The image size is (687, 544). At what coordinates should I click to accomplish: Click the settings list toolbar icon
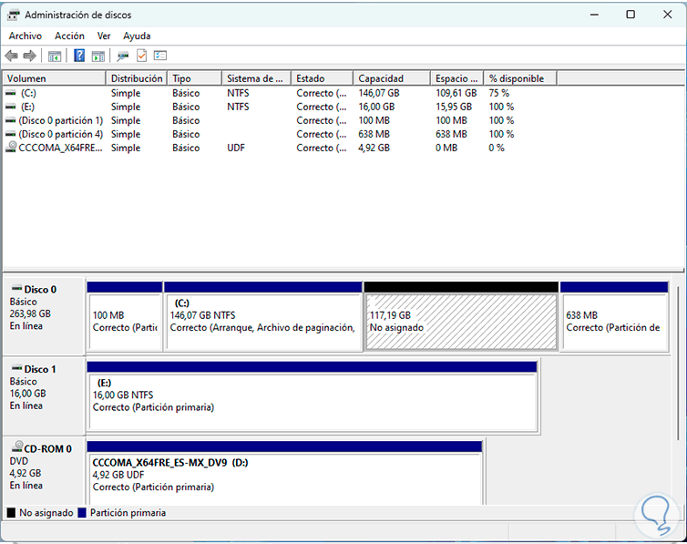point(160,56)
